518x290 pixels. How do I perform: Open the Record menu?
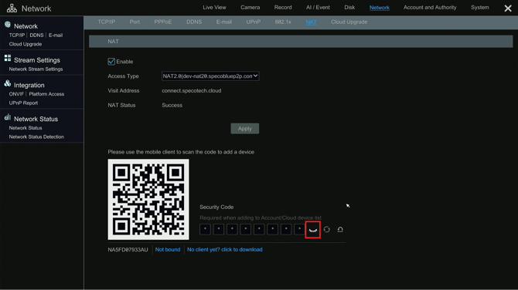(283, 7)
